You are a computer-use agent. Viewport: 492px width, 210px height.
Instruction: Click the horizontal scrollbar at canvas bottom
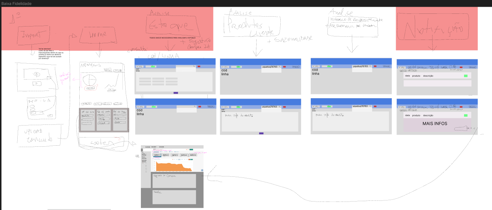point(79,209)
